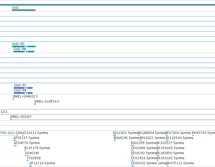
Task: Click the EK075111.5prime EST label
Action: coord(180,163)
